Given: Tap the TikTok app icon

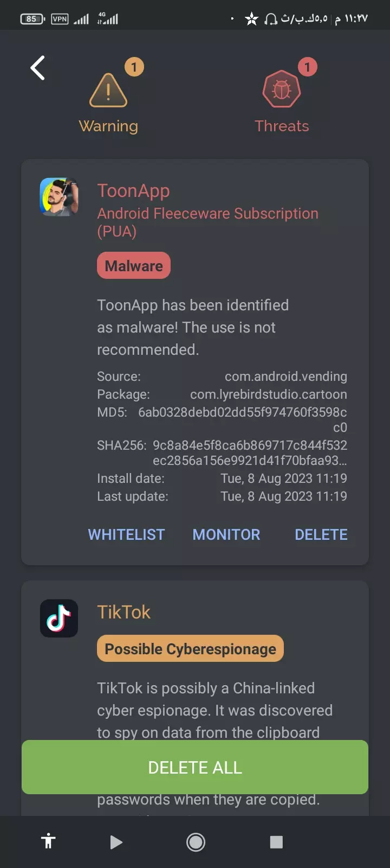Looking at the screenshot, I should point(59,618).
